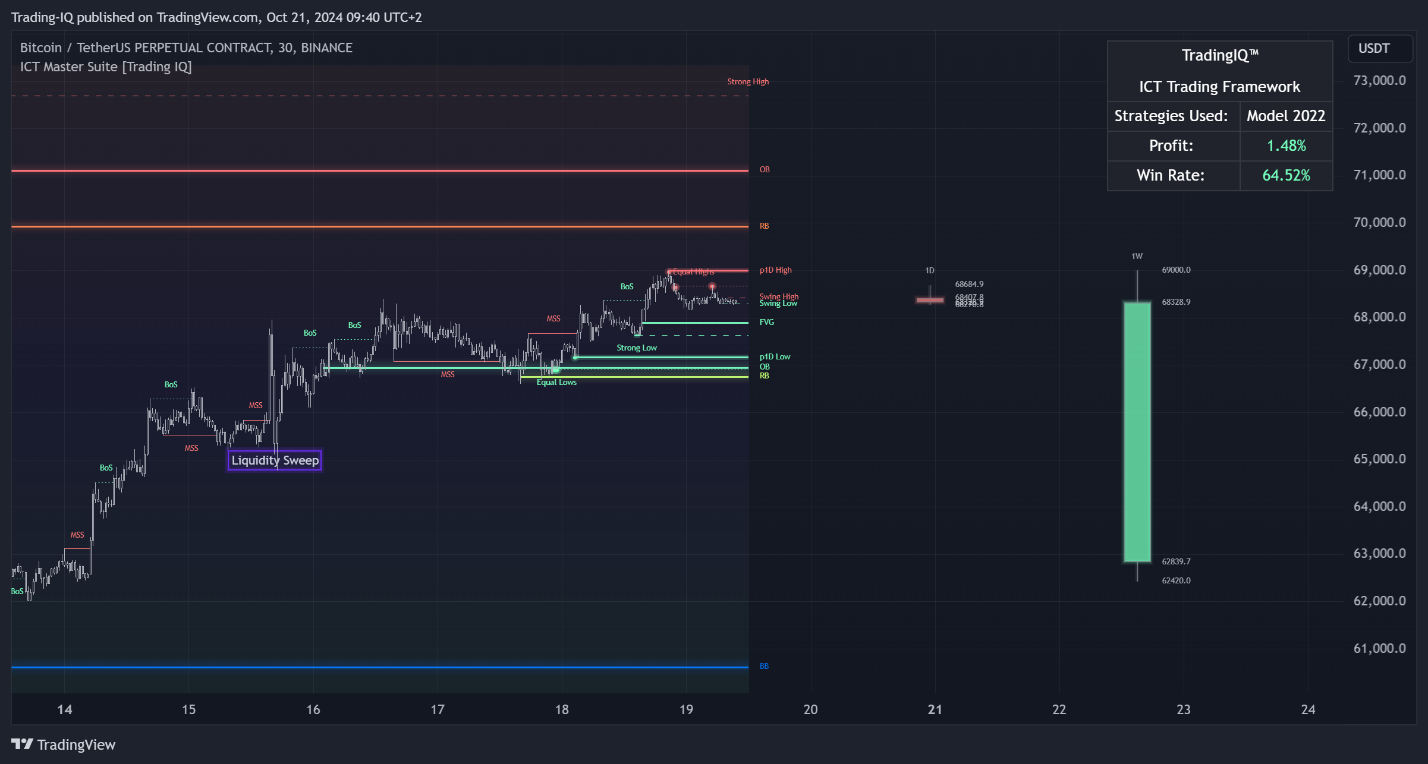Click the Strong Low label
This screenshot has height=764, width=1428.
(636, 348)
